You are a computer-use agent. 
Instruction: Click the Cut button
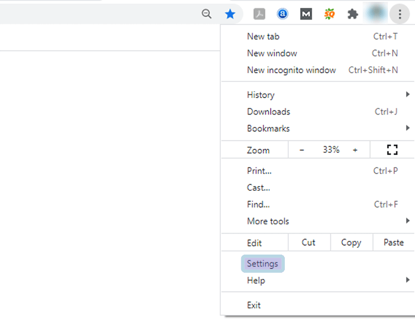pos(309,242)
